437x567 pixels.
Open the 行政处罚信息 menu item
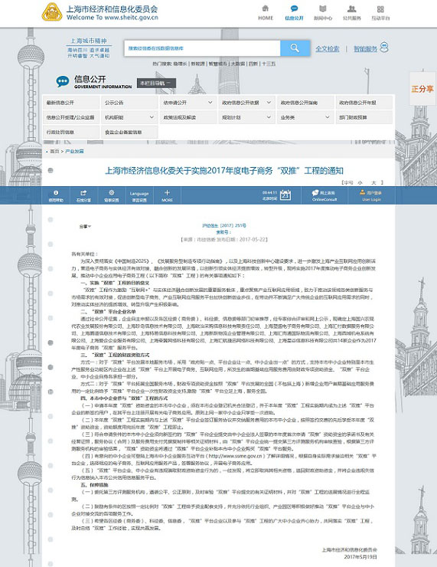pos(71,133)
